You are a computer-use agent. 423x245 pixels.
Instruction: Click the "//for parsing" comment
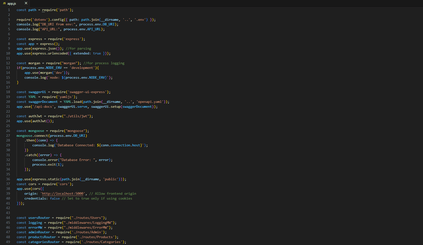(x=79, y=48)
